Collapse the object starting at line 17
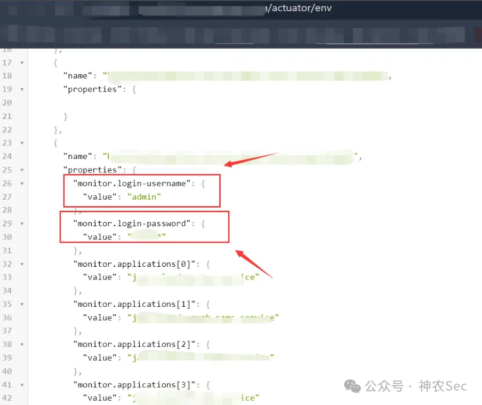Image resolution: width=482 pixels, height=405 pixels. pos(22,63)
